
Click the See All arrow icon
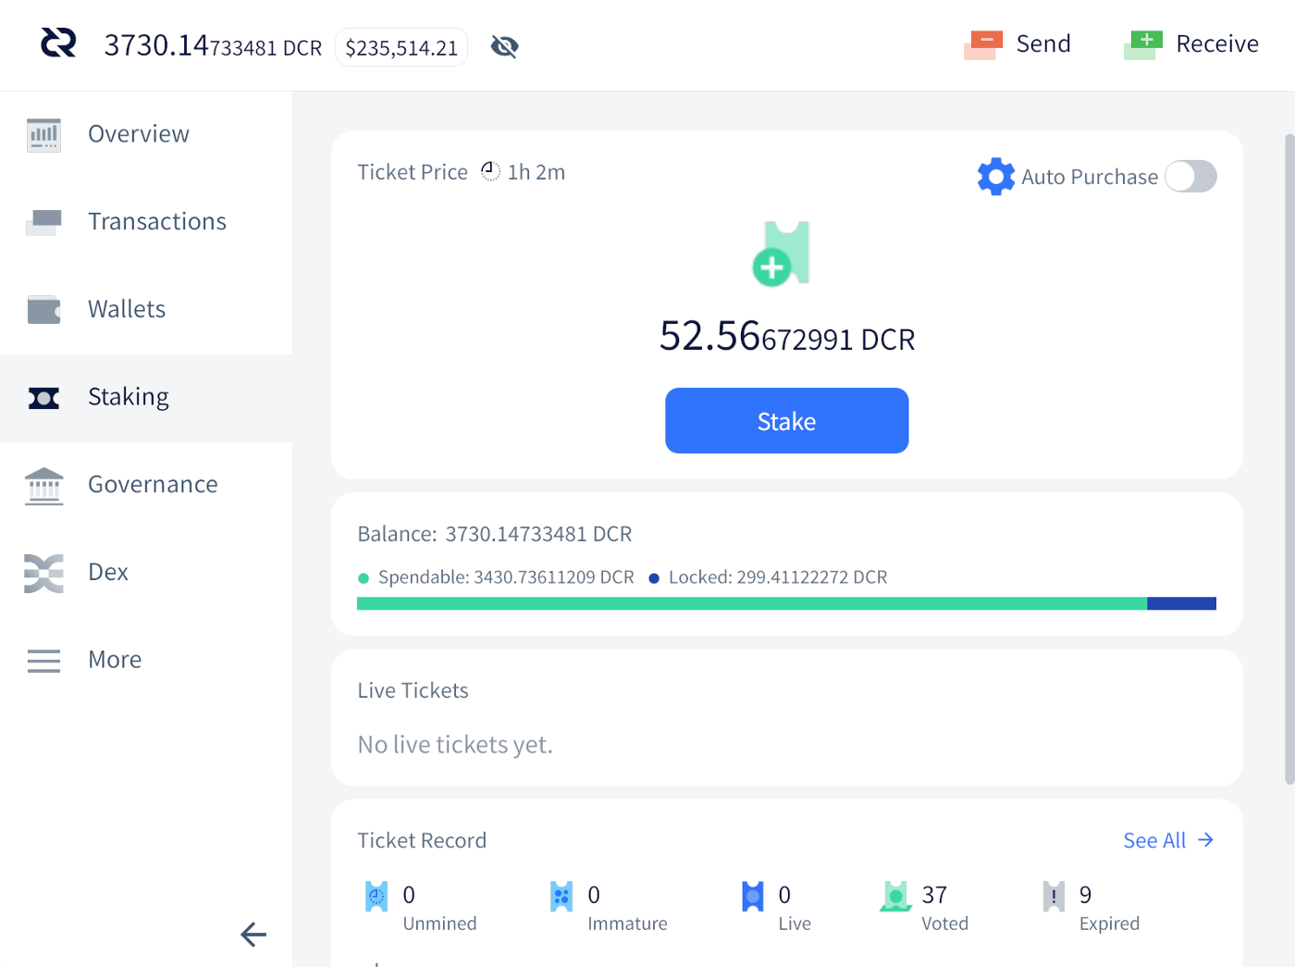pos(1205,839)
